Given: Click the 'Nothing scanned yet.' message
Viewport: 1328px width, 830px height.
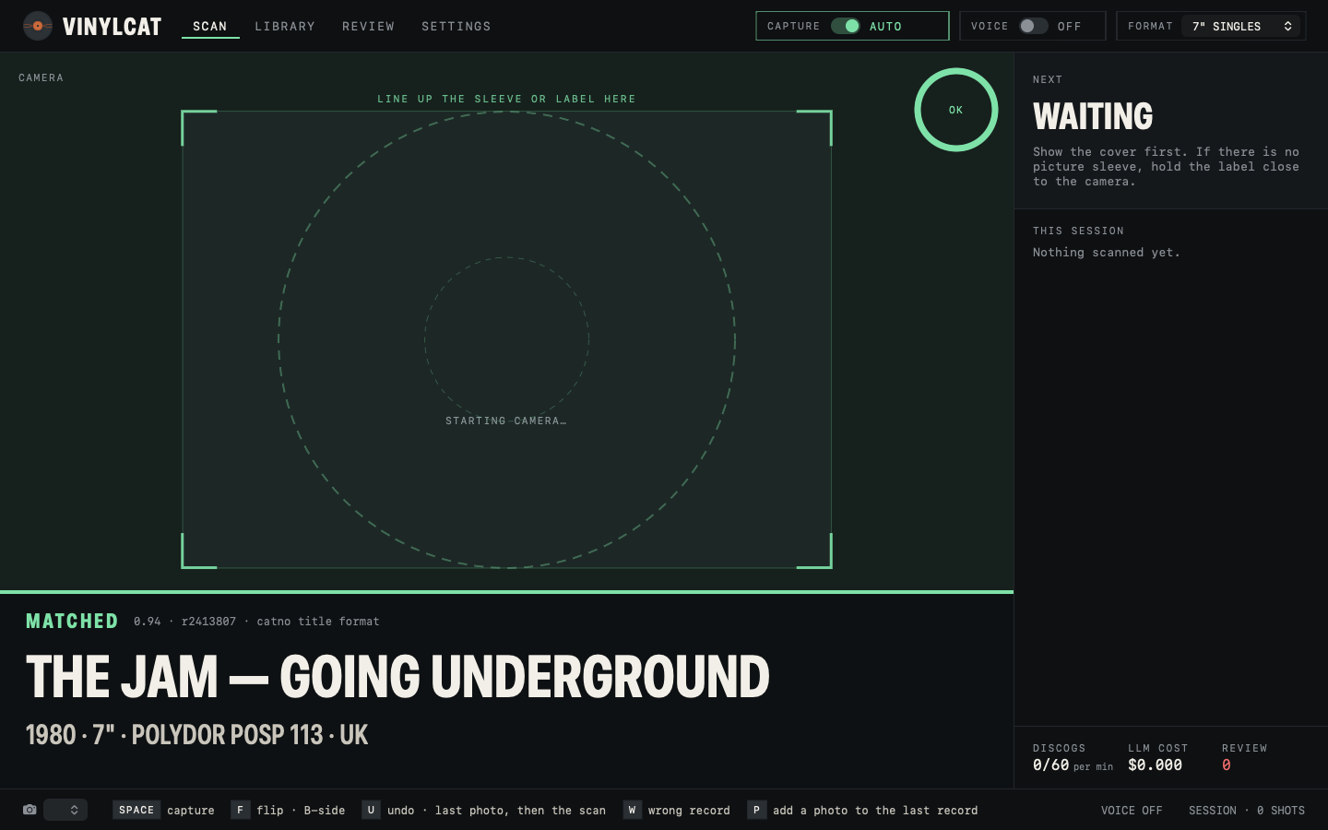Looking at the screenshot, I should pos(1107,252).
